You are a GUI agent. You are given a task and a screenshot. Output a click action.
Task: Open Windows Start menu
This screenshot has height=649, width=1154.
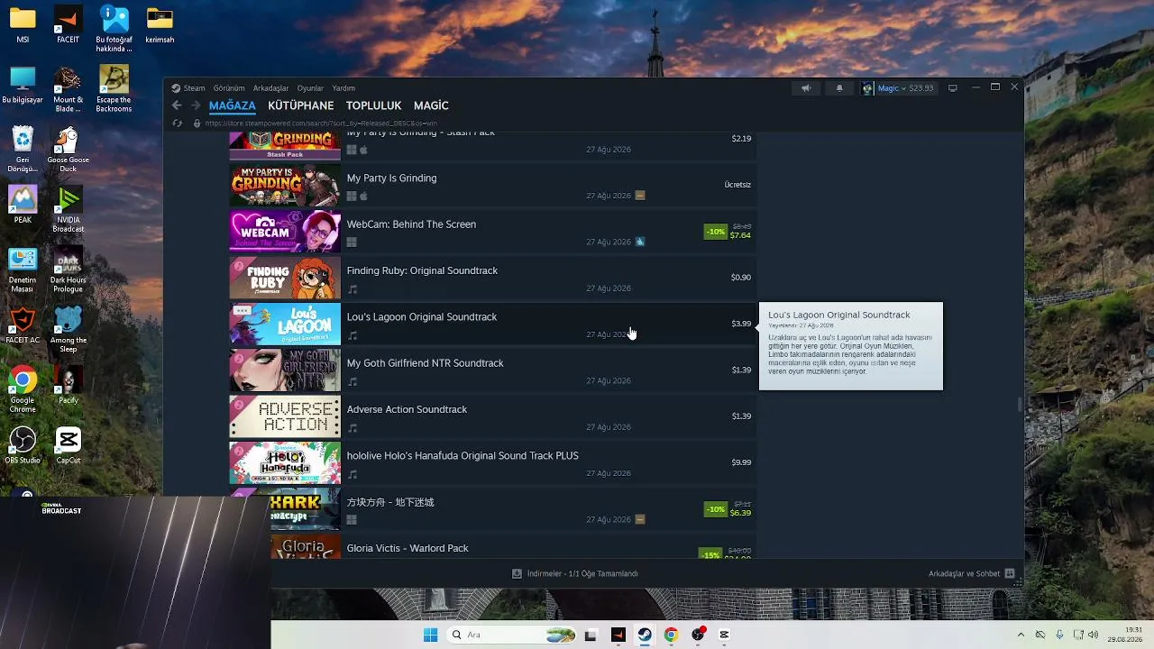point(431,635)
